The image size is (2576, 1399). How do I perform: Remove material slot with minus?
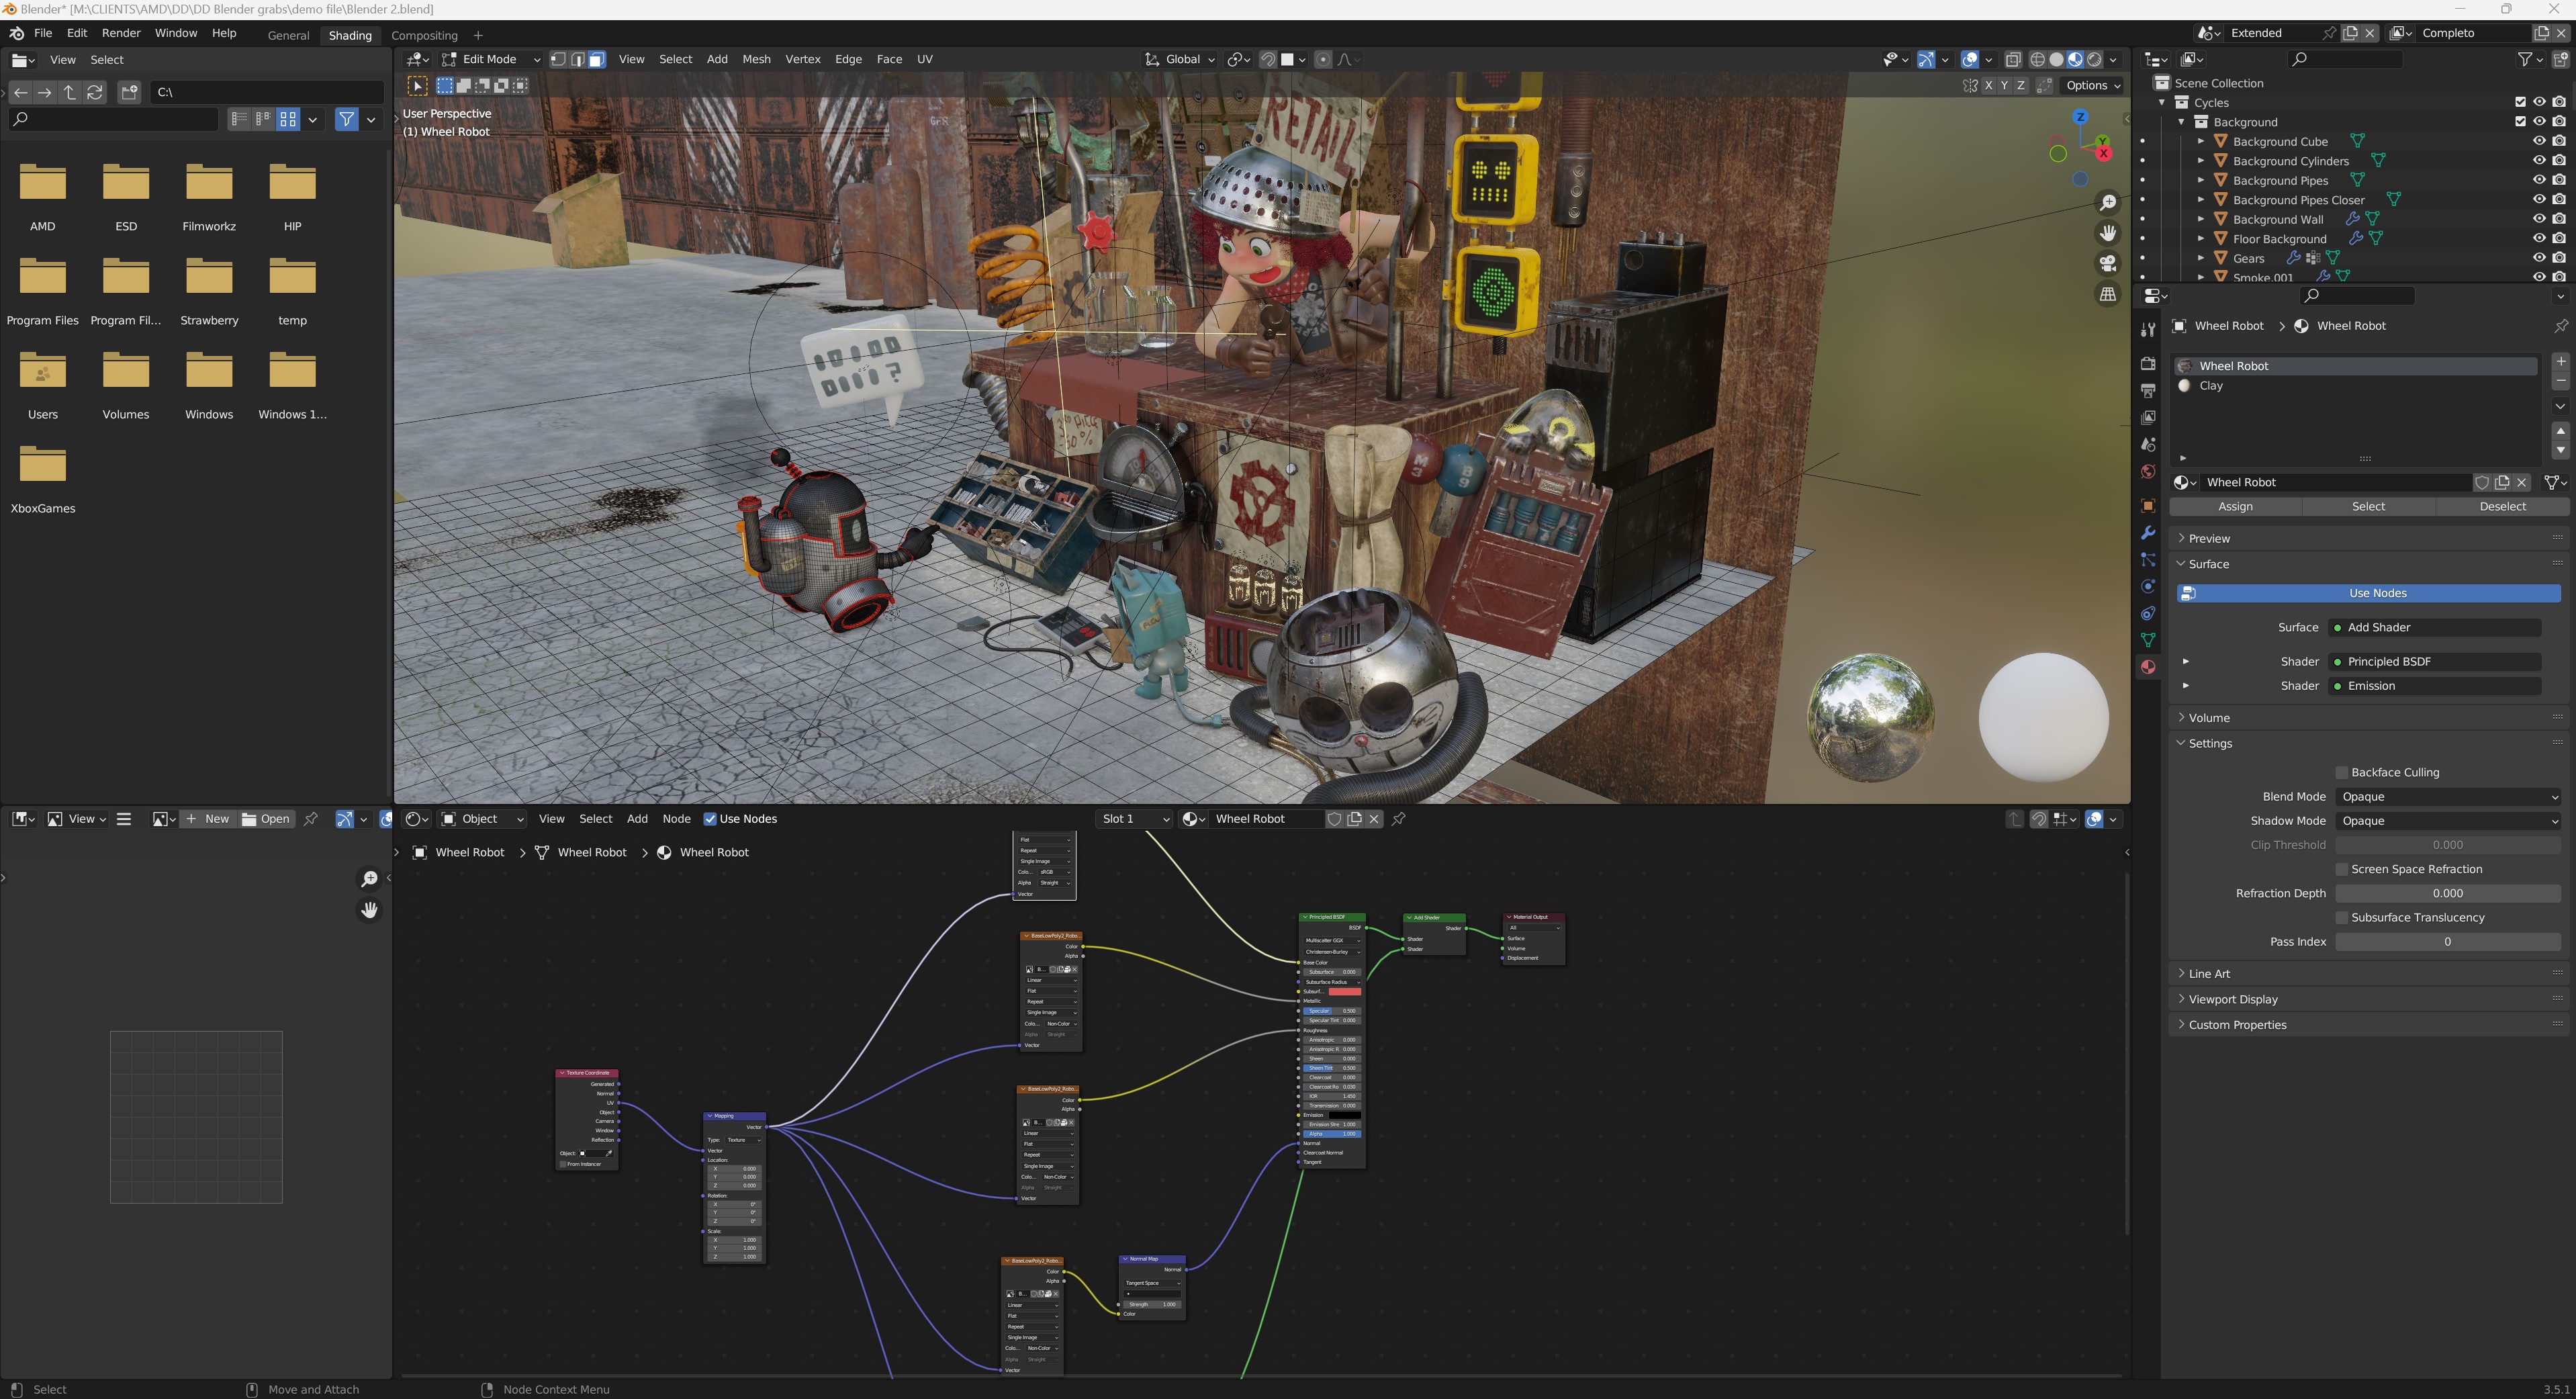(2560, 381)
